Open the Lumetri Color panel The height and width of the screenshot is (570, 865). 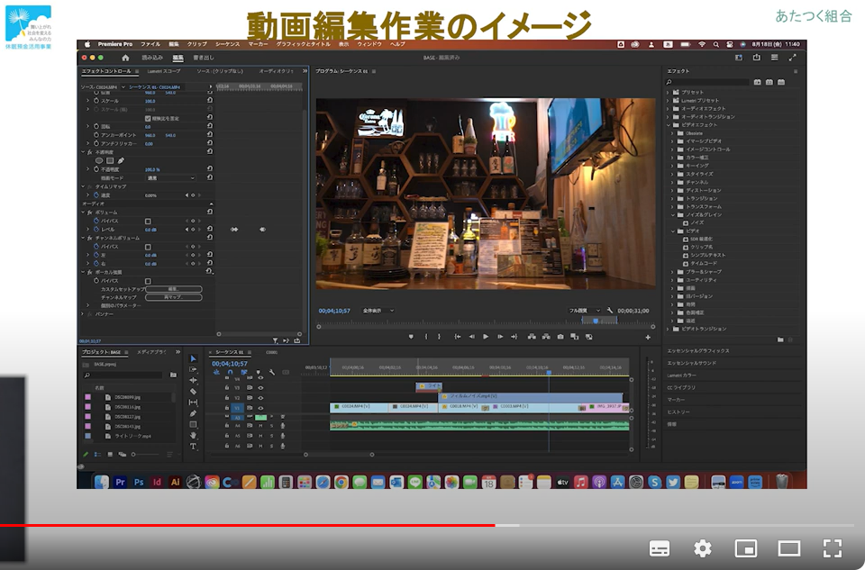point(682,375)
